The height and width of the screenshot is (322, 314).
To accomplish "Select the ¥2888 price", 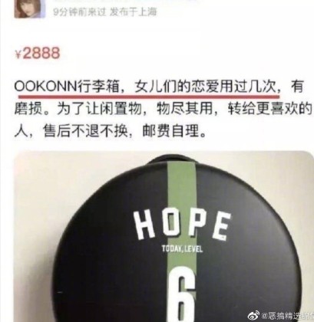I will (x=38, y=54).
